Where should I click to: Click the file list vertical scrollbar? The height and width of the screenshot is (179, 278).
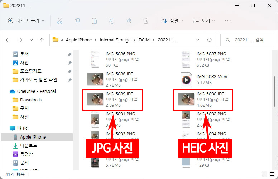275,91
